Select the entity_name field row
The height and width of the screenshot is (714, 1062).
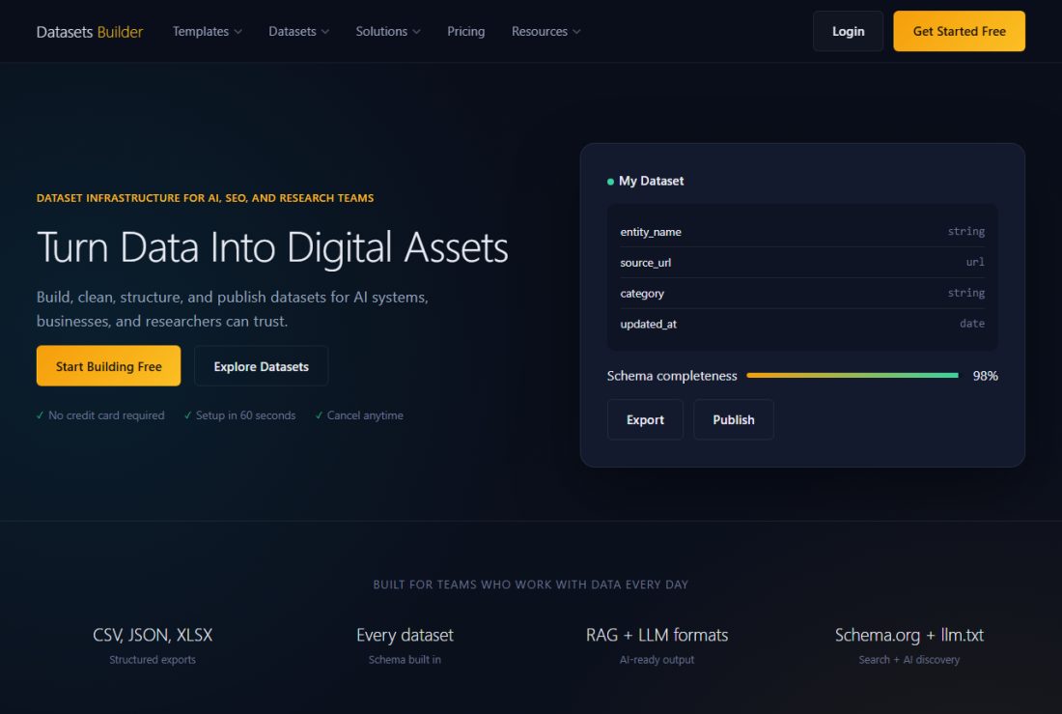[802, 232]
